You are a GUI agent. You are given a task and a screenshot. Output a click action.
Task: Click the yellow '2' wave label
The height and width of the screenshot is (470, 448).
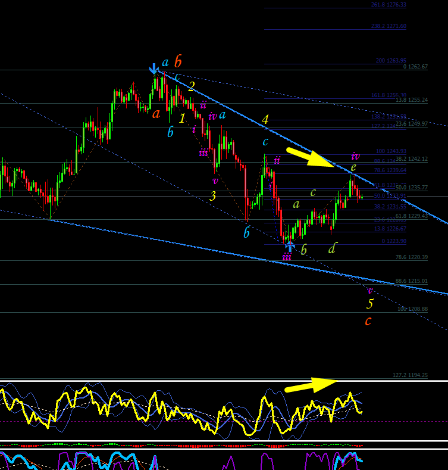coord(192,86)
